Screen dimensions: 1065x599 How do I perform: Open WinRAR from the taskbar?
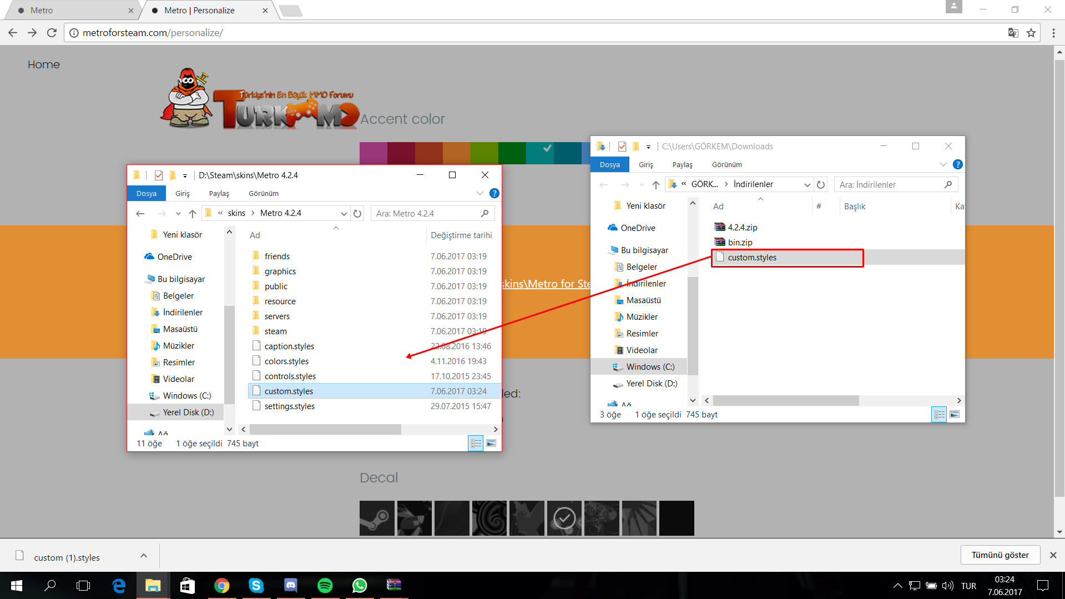(394, 585)
